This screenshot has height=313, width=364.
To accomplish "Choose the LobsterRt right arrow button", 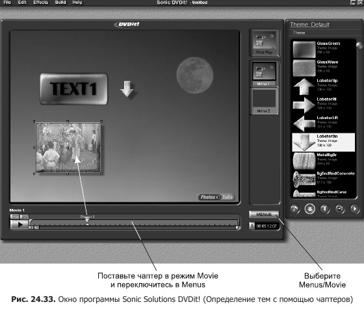I will [x=324, y=105].
